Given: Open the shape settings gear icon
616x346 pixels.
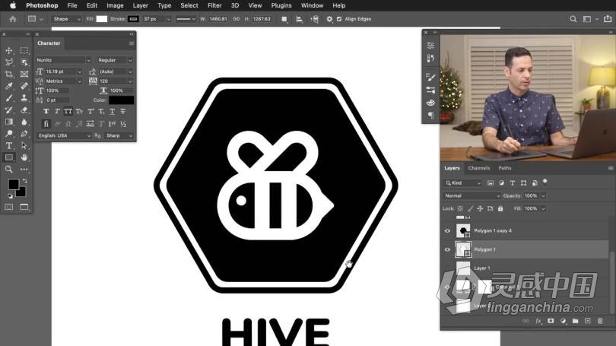Looking at the screenshot, I should [x=329, y=19].
